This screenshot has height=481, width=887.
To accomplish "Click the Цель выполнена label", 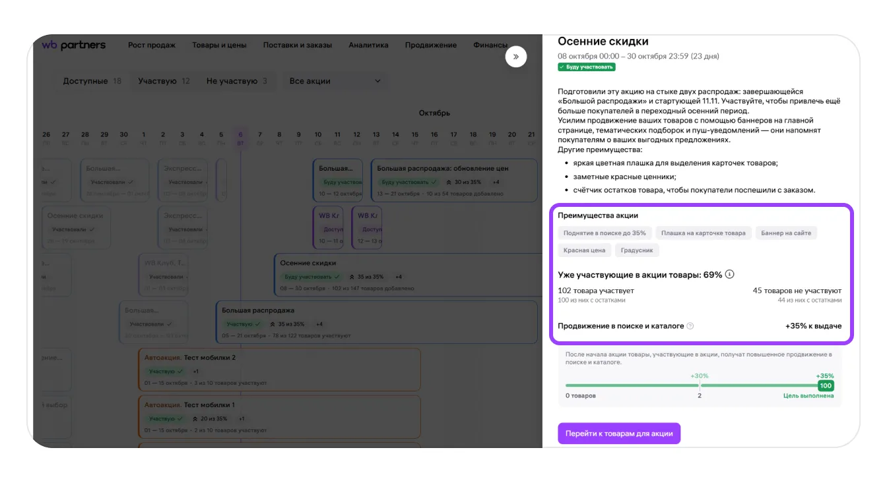I will [x=808, y=396].
